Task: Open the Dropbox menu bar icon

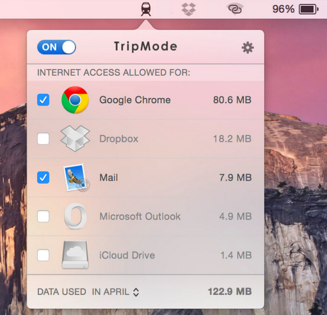Action: (188, 9)
